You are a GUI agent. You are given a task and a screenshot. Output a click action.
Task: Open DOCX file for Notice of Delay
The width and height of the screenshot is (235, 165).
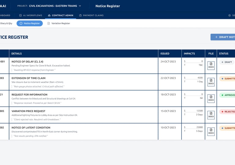(x=211, y=66)
